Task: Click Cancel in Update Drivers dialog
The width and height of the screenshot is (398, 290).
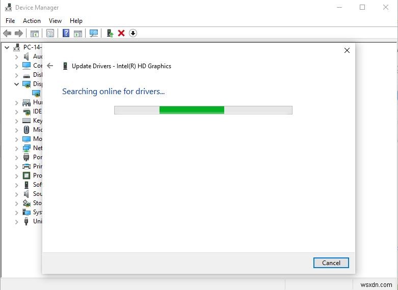Action: pyautogui.click(x=331, y=263)
